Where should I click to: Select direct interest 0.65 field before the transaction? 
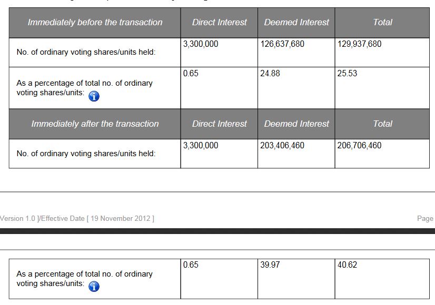pyautogui.click(x=219, y=87)
